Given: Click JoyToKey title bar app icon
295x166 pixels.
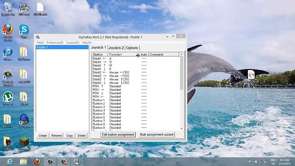Looking at the screenshot, I should point(38,37).
